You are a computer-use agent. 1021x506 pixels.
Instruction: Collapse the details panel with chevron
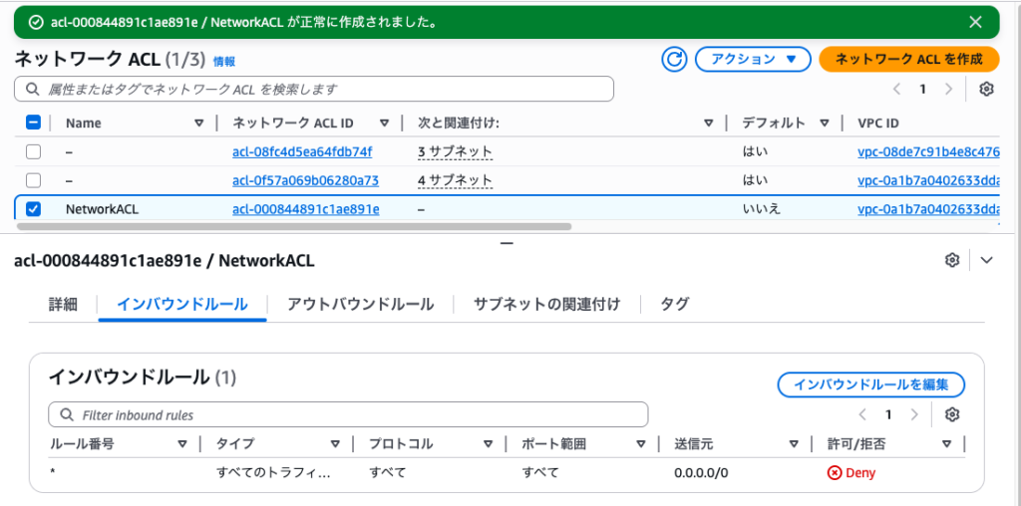pyautogui.click(x=987, y=260)
